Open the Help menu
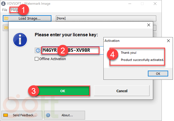 coord(14,10)
